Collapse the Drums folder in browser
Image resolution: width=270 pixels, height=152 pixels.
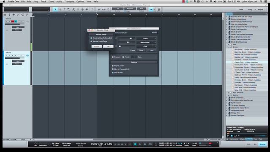click(229, 47)
